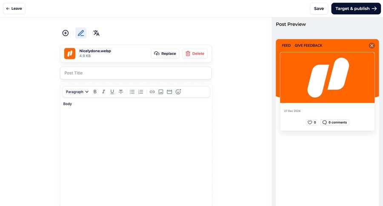Click the 4.9 KB file size
Image resolution: width=383 pixels, height=206 pixels.
(x=85, y=56)
